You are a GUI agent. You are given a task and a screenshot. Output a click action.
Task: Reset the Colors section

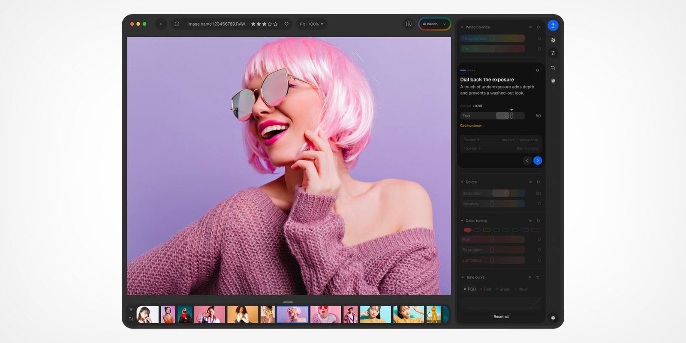tap(539, 182)
